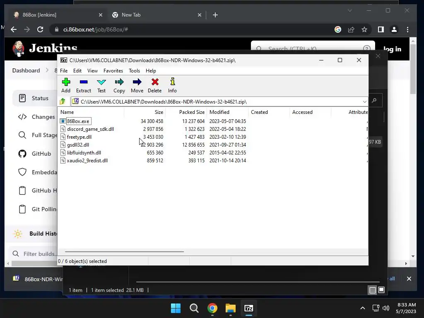Click the Chrome address bar URL
424x318 pixels.
(x=96, y=29)
